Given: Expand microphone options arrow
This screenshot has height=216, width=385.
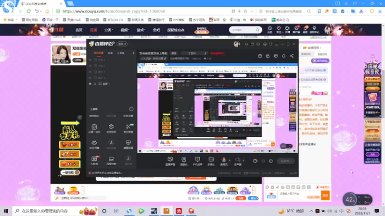Looking at the screenshot, I should [230, 160].
